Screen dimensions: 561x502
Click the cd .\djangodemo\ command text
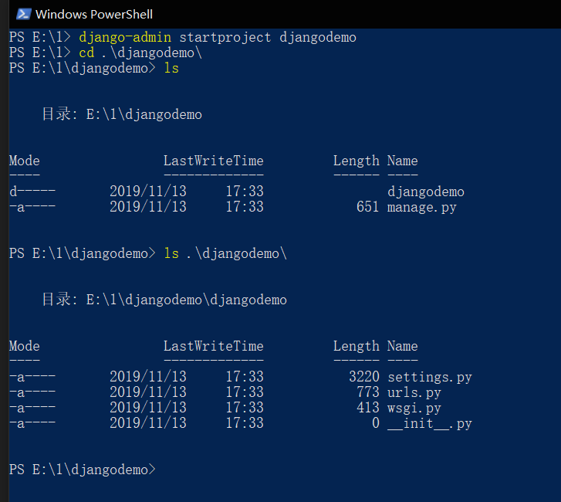click(140, 53)
